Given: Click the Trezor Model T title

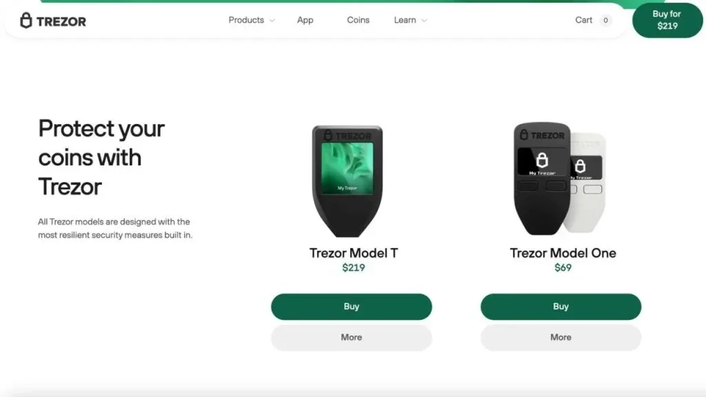Looking at the screenshot, I should [354, 253].
